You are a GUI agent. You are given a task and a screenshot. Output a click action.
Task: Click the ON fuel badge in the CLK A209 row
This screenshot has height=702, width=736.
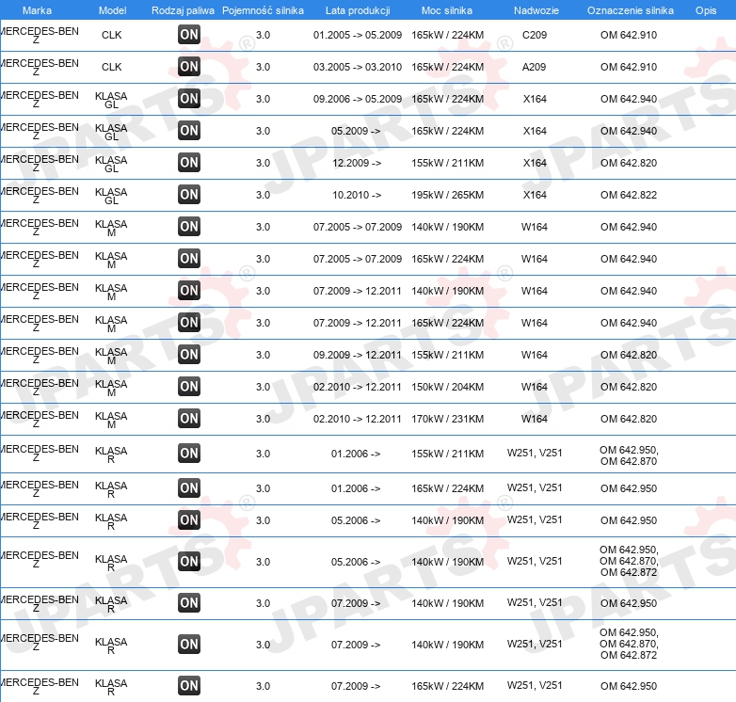(x=189, y=66)
